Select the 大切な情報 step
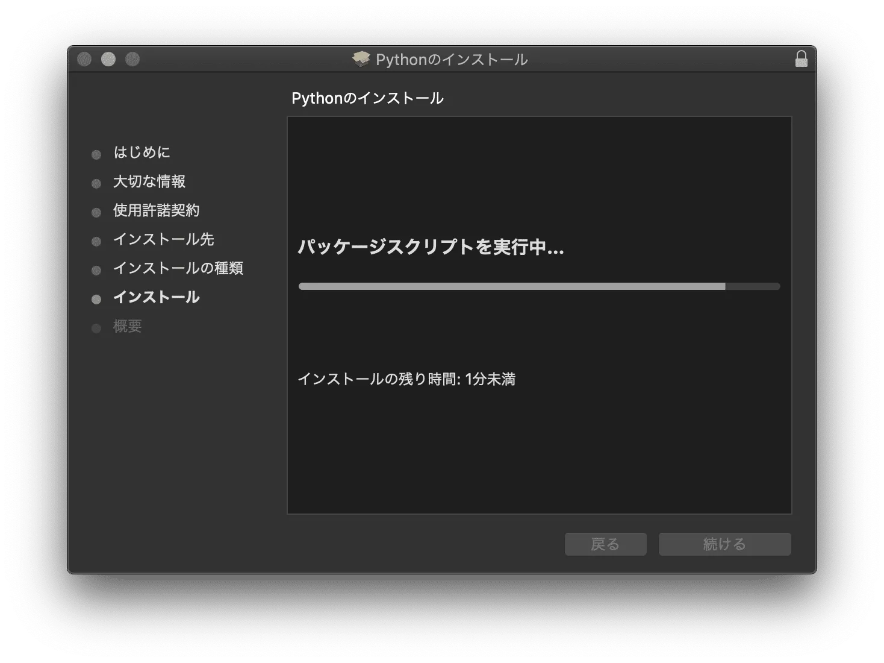This screenshot has width=884, height=663. click(x=149, y=181)
